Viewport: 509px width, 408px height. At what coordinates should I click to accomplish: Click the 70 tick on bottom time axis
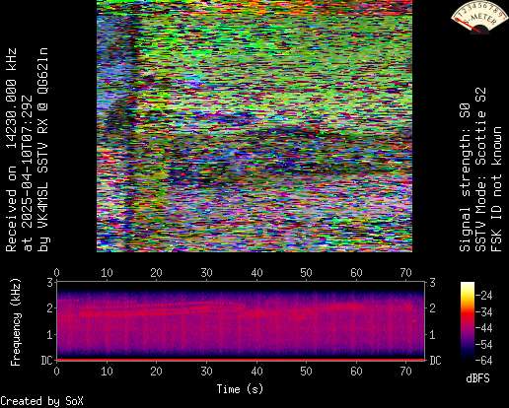click(x=405, y=372)
